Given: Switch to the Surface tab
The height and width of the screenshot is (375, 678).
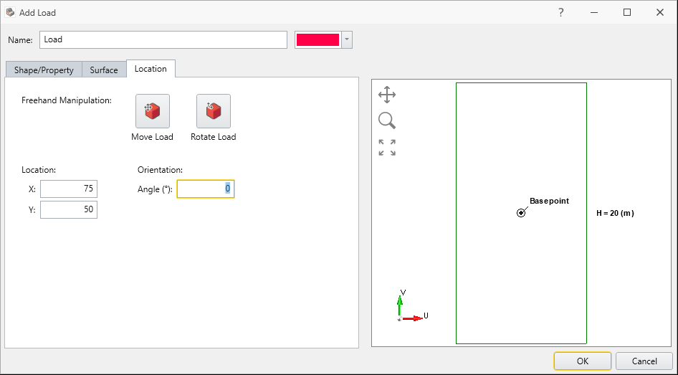Looking at the screenshot, I should pyautogui.click(x=104, y=70).
